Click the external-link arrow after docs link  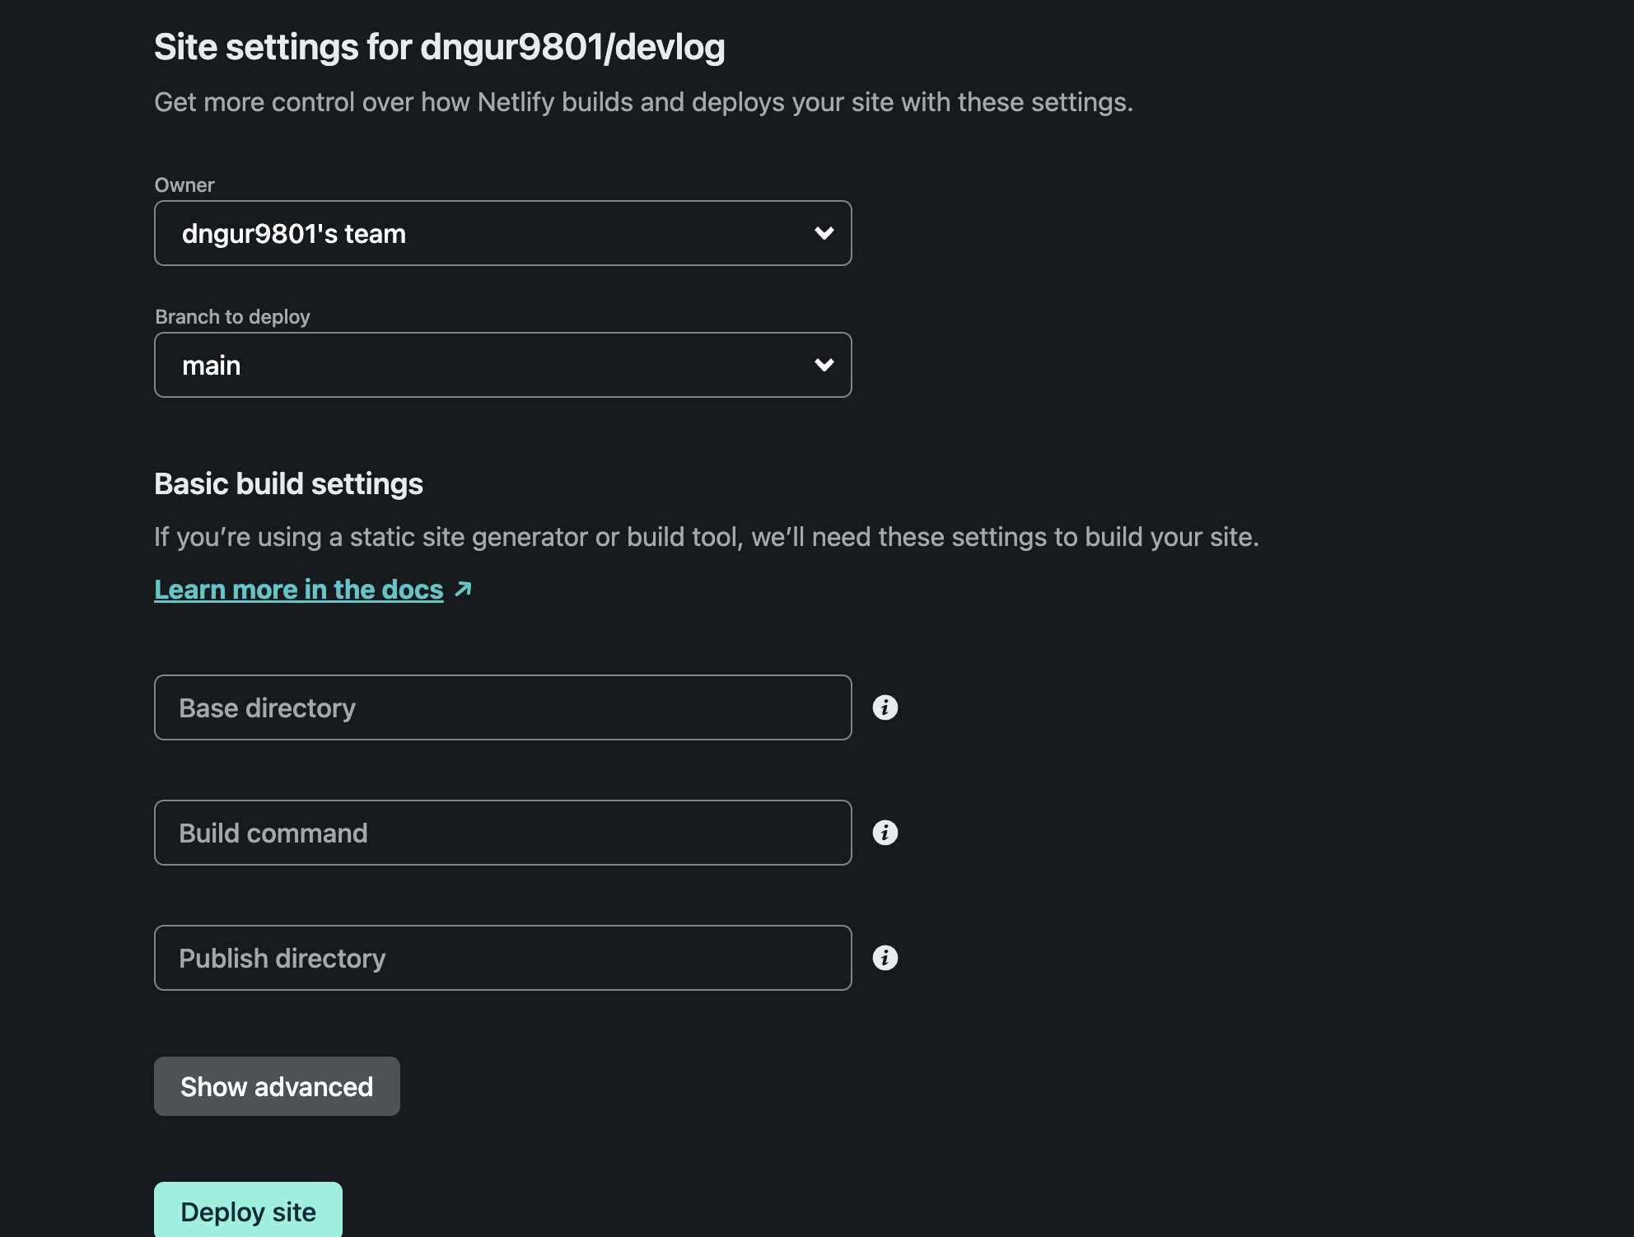tap(463, 590)
